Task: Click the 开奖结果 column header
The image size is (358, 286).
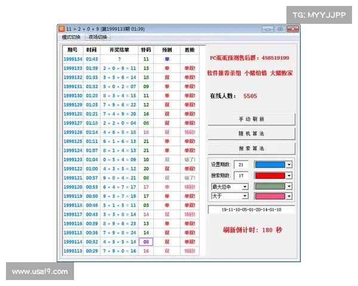Action: [119, 50]
